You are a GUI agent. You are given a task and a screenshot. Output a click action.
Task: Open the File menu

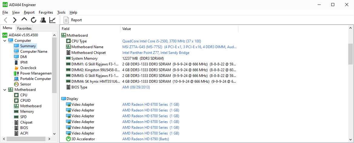[5, 12]
